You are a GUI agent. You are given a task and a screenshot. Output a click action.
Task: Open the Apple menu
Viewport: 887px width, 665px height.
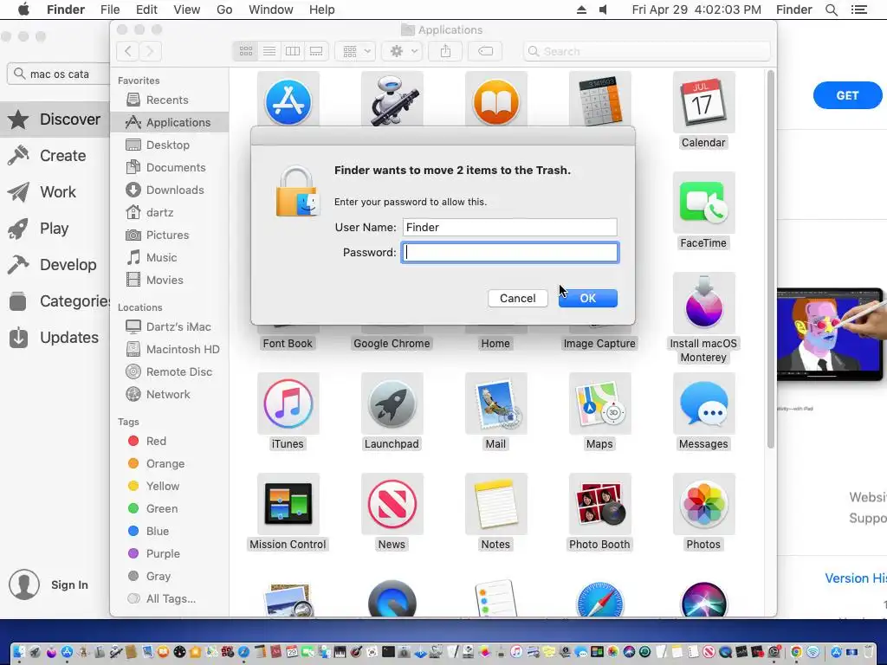(23, 10)
